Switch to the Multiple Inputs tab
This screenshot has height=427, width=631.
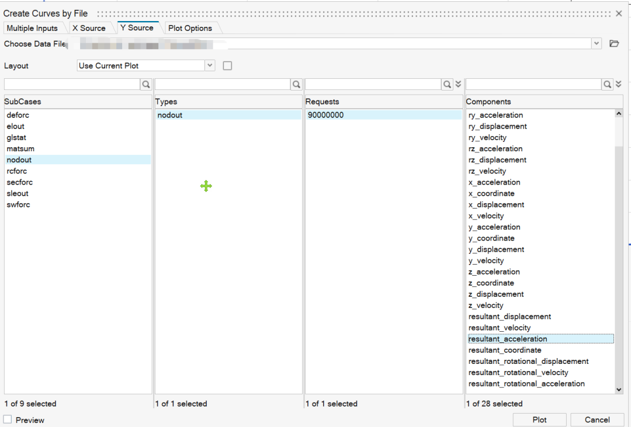32,28
